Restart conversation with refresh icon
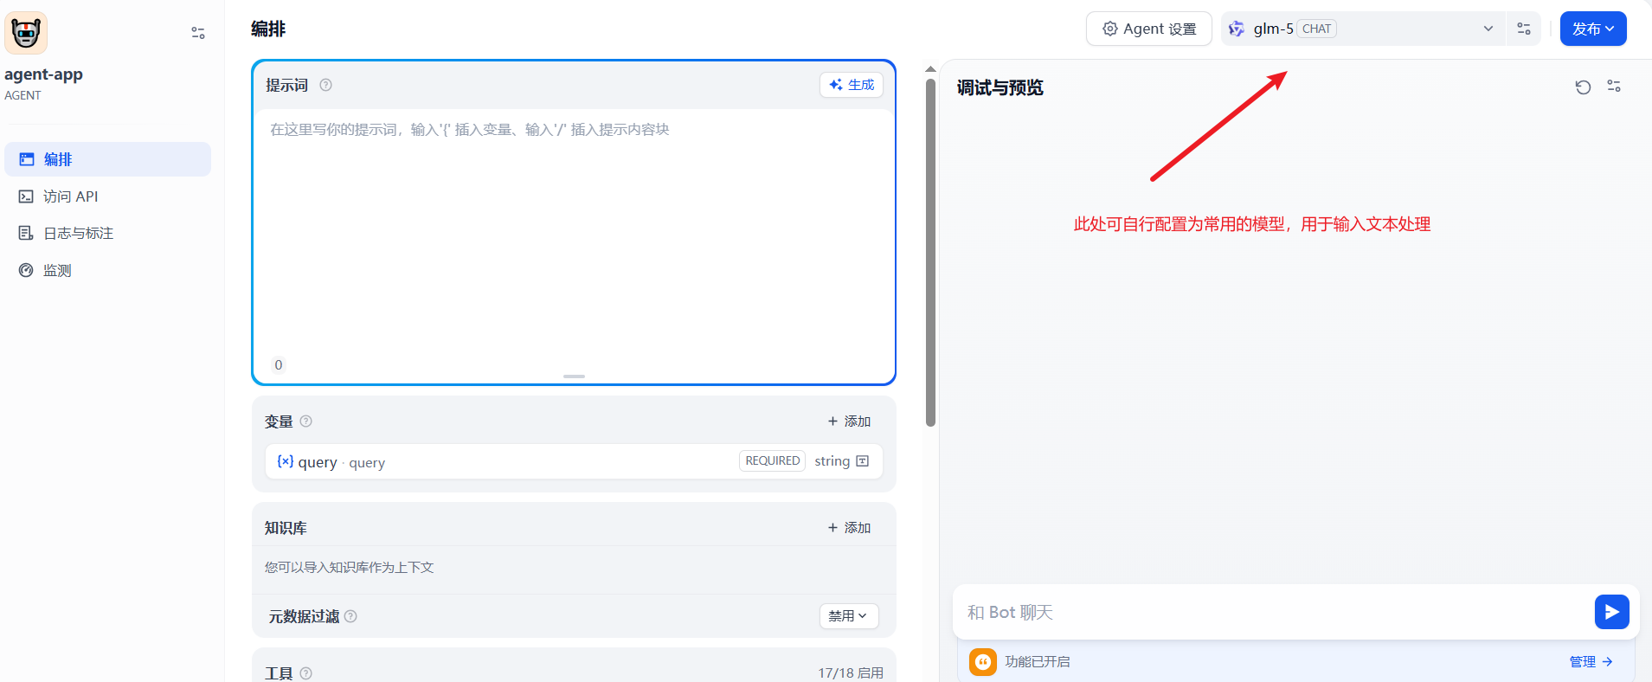 click(x=1583, y=87)
